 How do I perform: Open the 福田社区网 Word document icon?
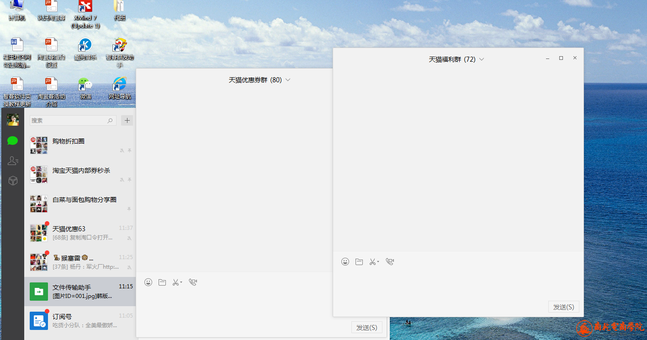click(17, 53)
